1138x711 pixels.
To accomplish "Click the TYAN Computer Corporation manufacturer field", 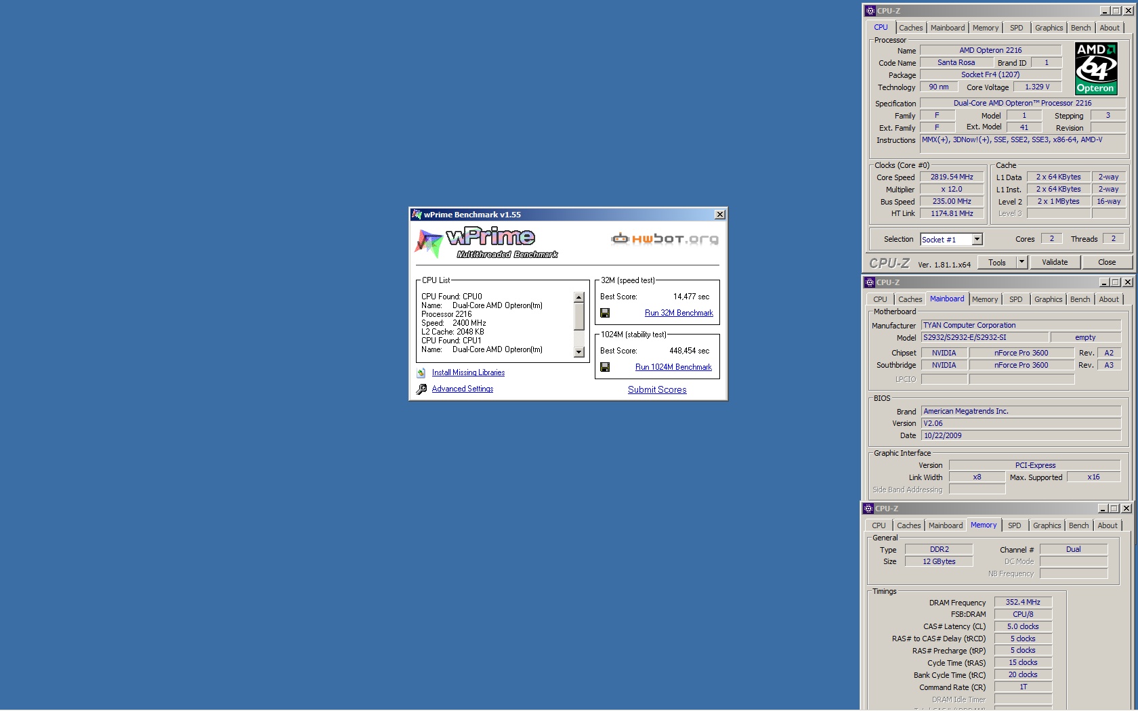I will 1021,326.
